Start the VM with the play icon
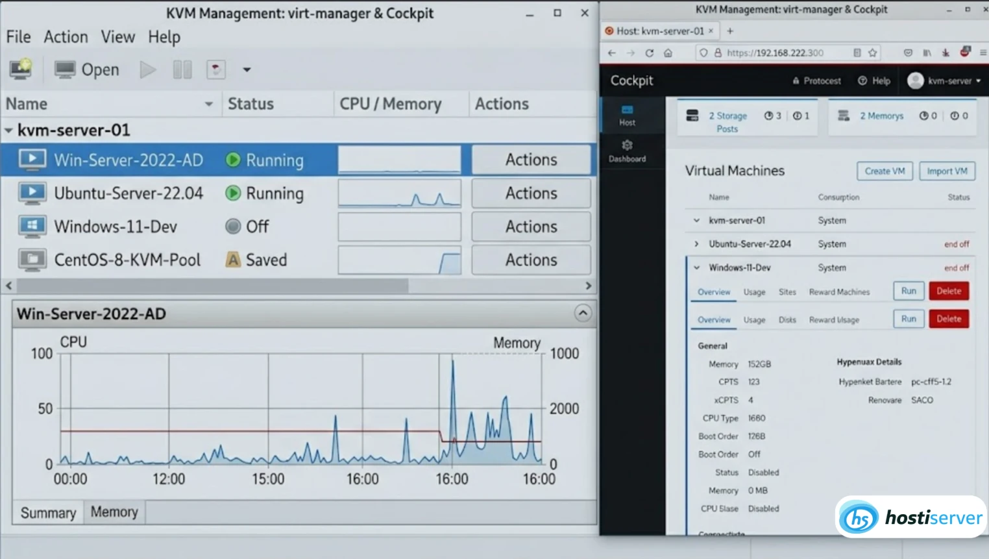The image size is (989, 559). tap(148, 69)
